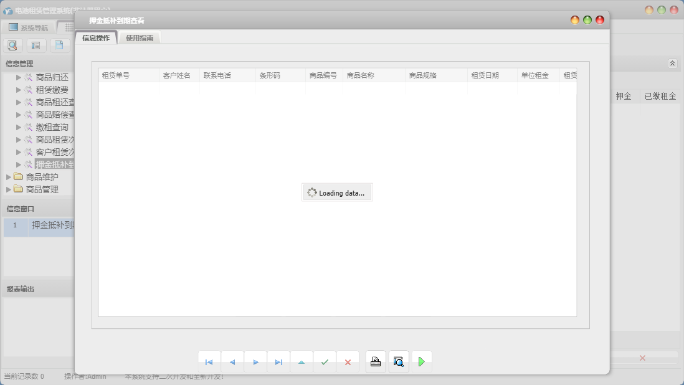The width and height of the screenshot is (684, 385).
Task: Click the 租赁日期 column header
Action: coord(485,75)
